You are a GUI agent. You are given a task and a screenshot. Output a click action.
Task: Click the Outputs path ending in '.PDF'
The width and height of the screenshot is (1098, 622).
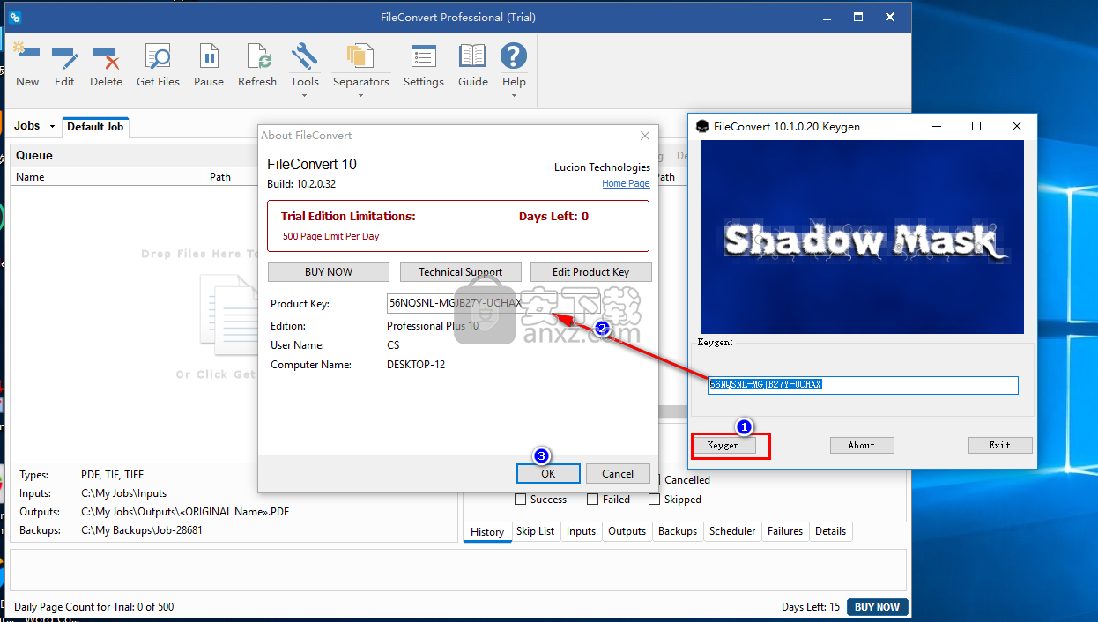(185, 512)
